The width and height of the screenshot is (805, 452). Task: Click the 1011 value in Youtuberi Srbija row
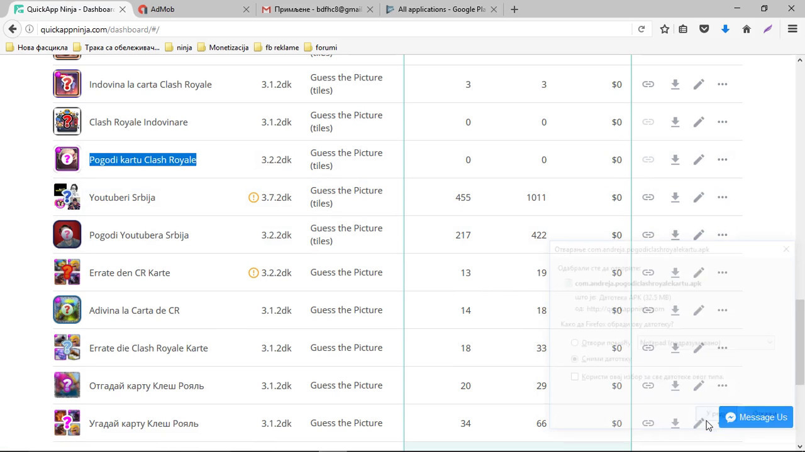[536, 197]
